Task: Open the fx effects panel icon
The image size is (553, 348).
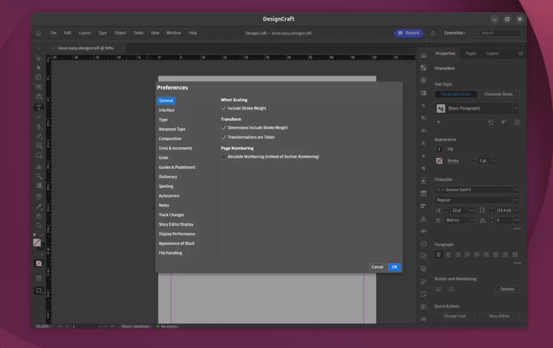Action: [423, 105]
